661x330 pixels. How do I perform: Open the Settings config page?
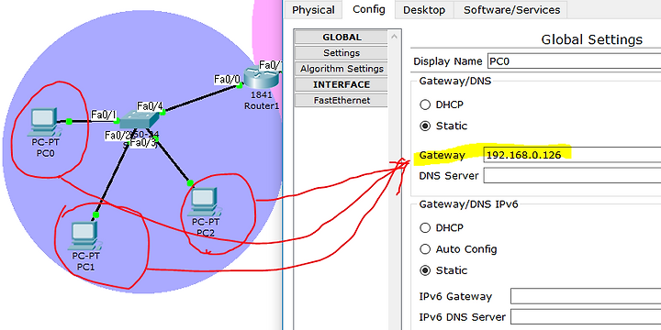point(342,53)
